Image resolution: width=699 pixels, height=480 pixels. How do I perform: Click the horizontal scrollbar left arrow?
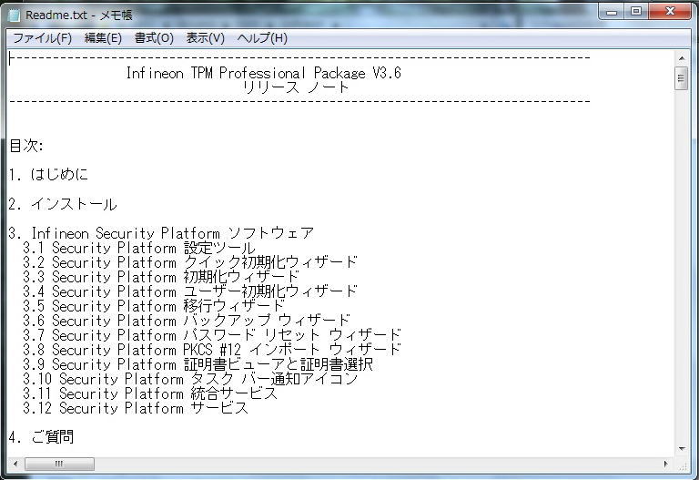(15, 464)
